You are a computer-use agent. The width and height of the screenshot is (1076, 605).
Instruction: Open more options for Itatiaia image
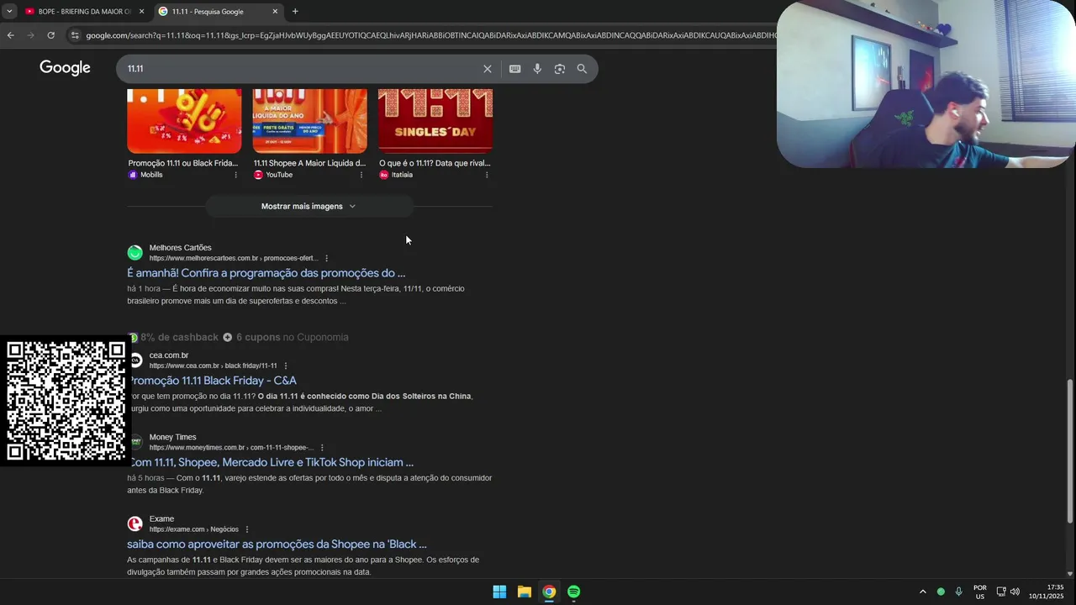tap(487, 175)
